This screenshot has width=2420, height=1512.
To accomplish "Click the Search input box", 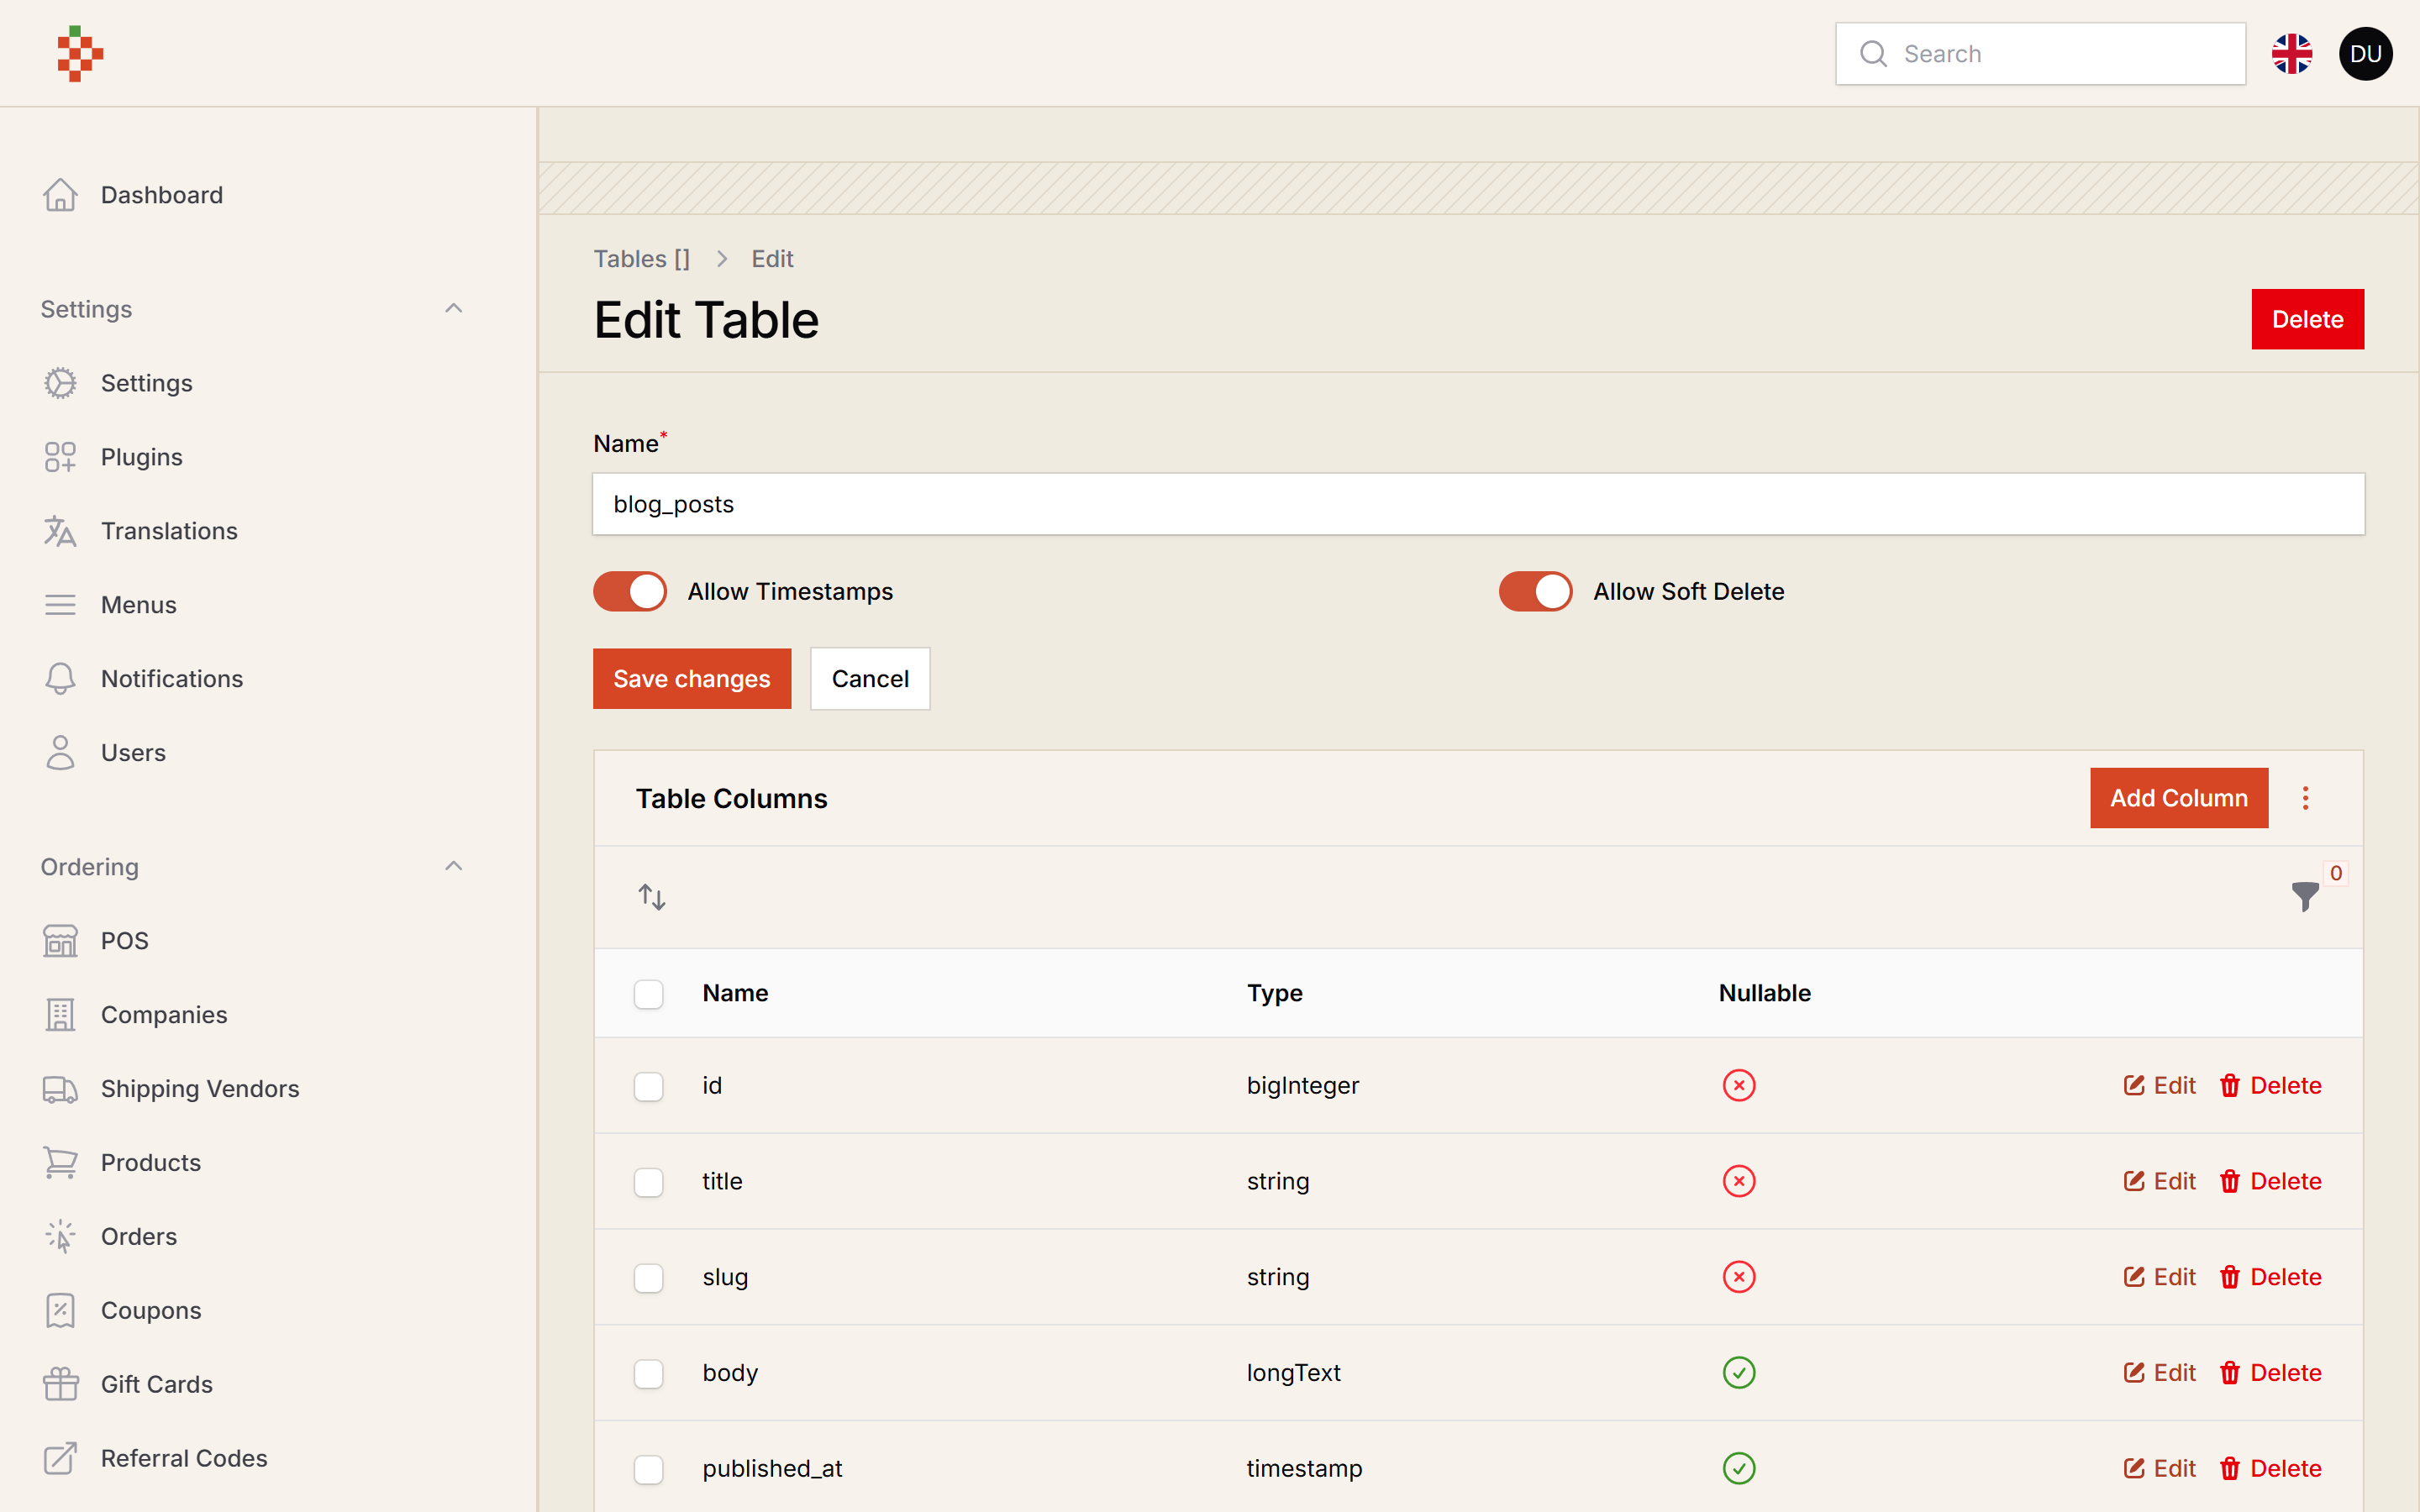I will click(x=2040, y=53).
